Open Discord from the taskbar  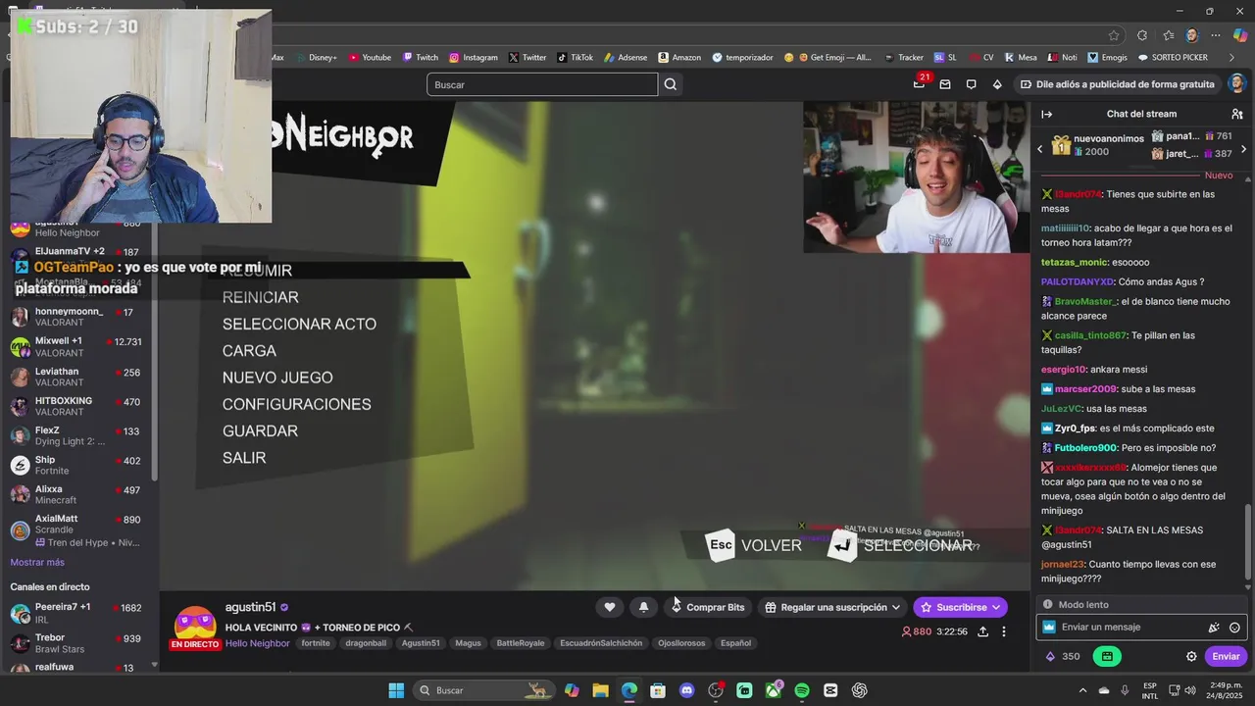[686, 690]
